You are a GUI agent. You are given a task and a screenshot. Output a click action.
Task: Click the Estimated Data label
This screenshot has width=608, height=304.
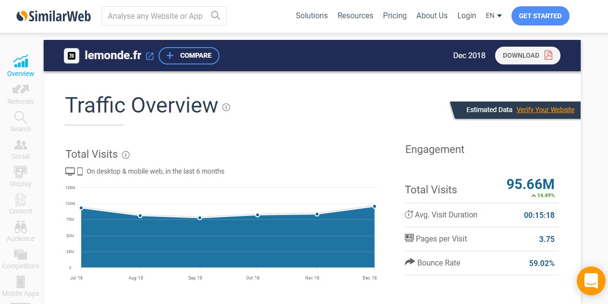click(489, 110)
